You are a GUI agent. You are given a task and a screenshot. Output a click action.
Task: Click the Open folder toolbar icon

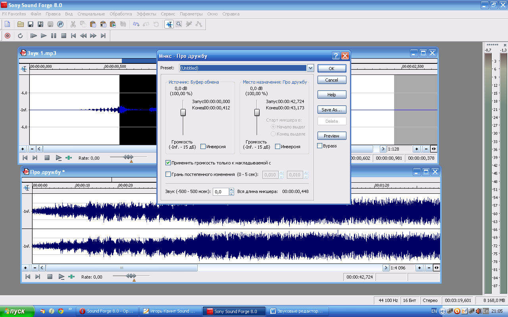pyautogui.click(x=21, y=24)
